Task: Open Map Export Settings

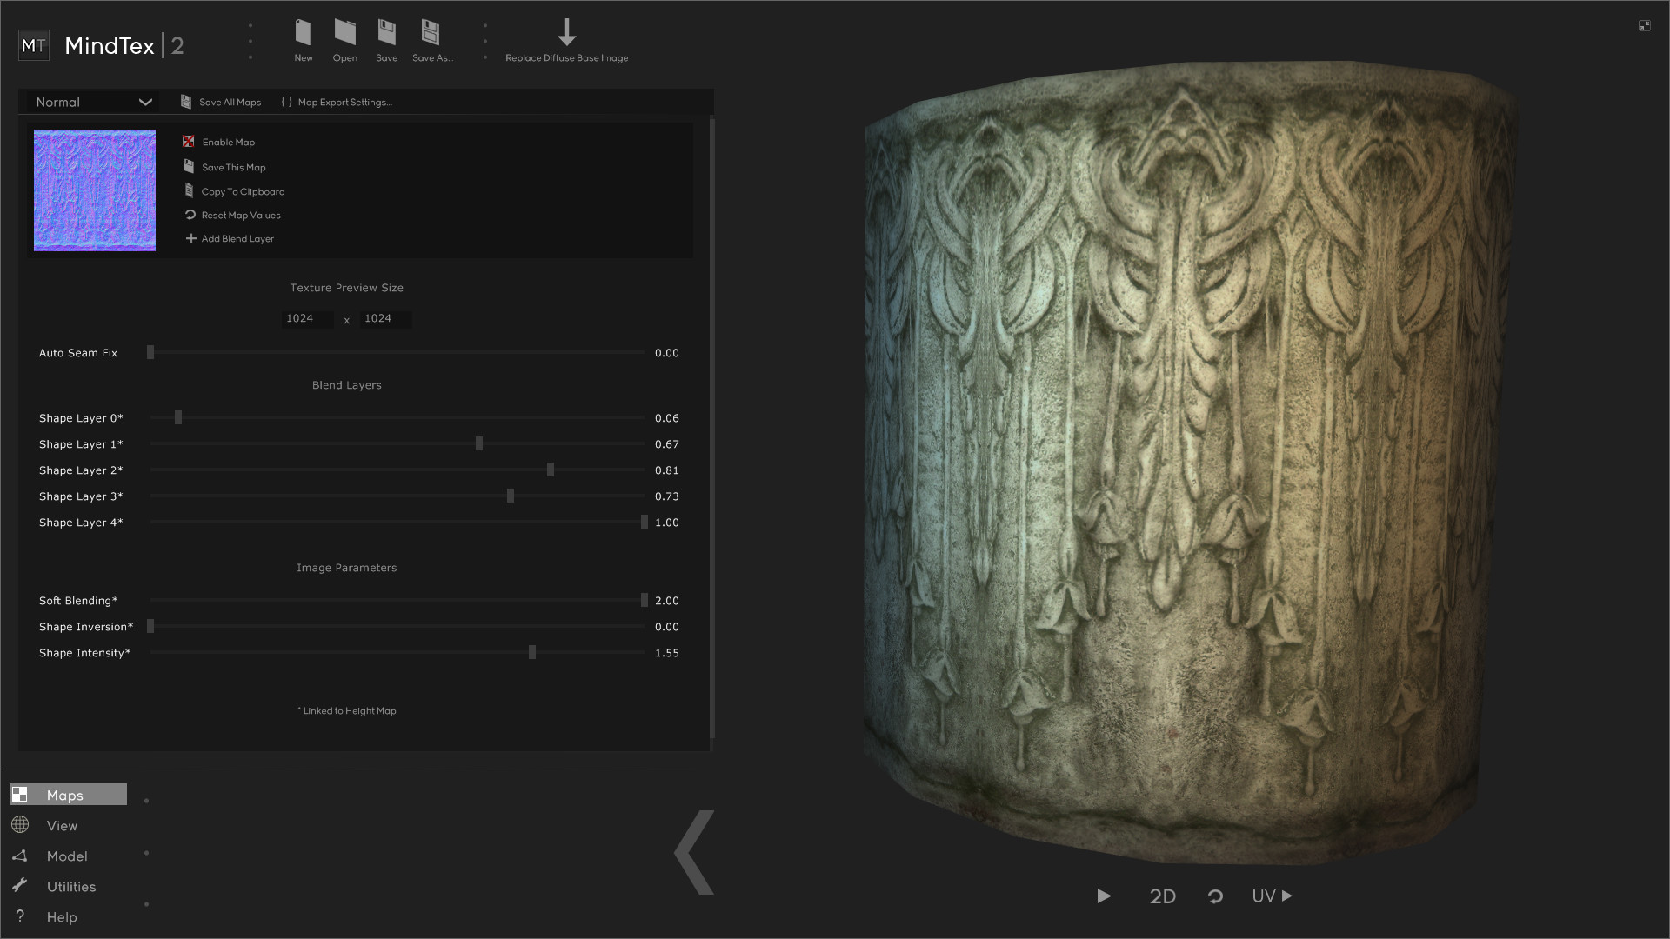Action: (x=337, y=102)
